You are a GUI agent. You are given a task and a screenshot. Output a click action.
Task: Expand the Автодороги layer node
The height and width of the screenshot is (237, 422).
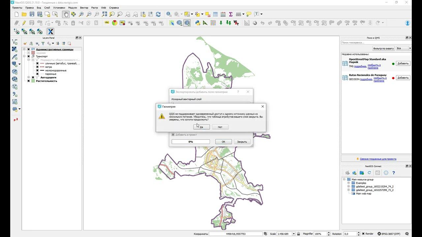[28, 77]
